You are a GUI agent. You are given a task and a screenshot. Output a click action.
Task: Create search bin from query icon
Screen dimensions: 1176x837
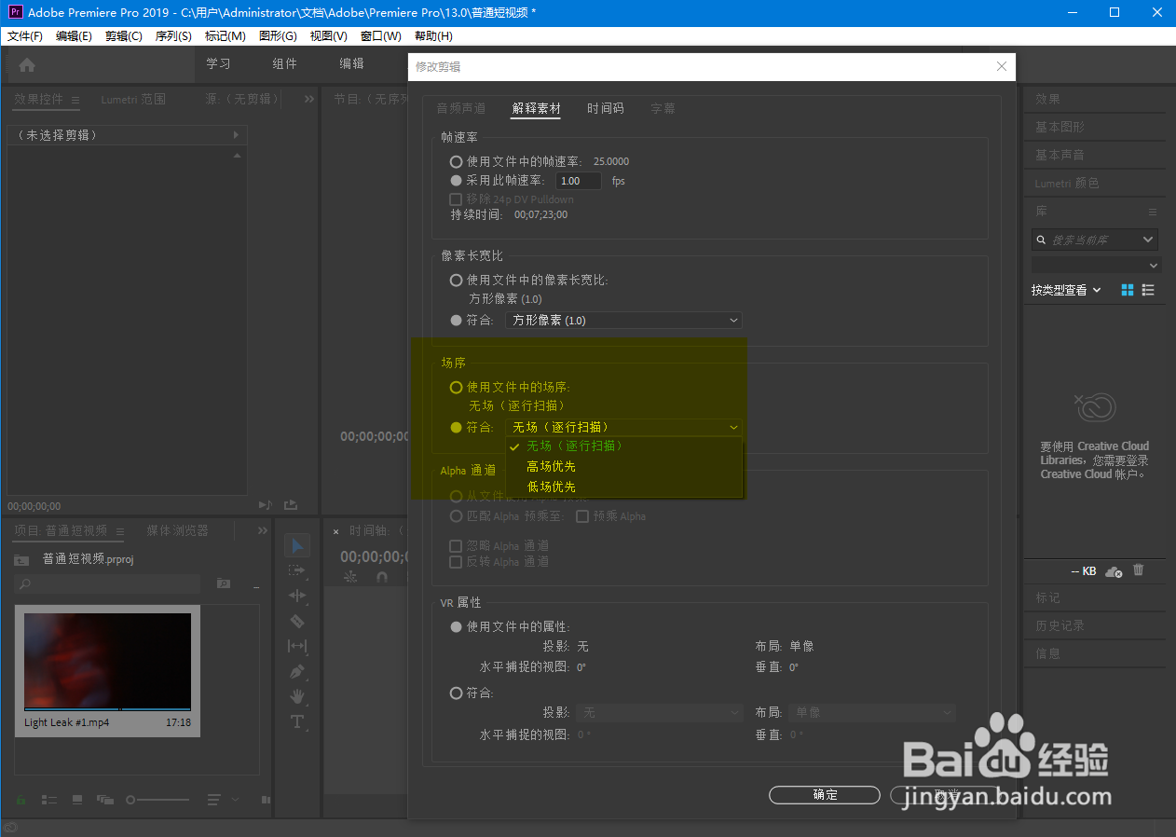tap(224, 583)
